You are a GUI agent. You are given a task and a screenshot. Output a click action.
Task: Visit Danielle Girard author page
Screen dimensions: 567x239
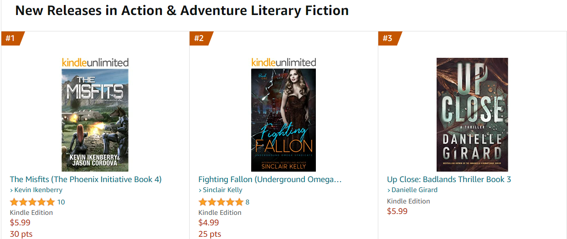point(414,190)
